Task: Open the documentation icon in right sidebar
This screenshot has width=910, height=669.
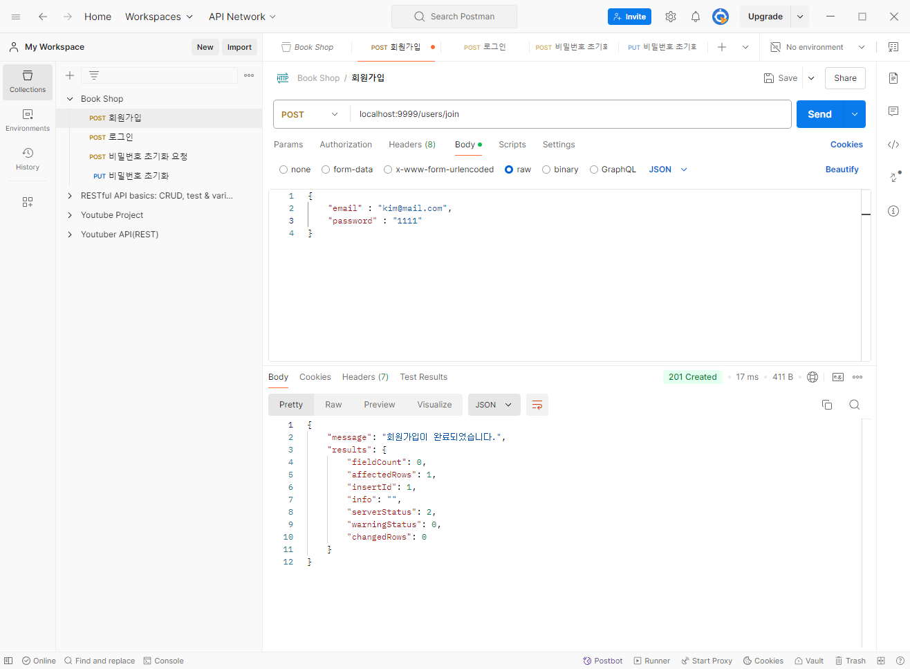Action: (893, 78)
